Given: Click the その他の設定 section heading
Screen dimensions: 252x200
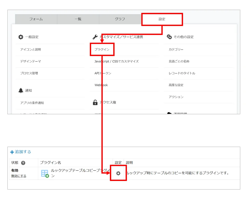Looking at the screenshot, I should pyautogui.click(x=184, y=37).
